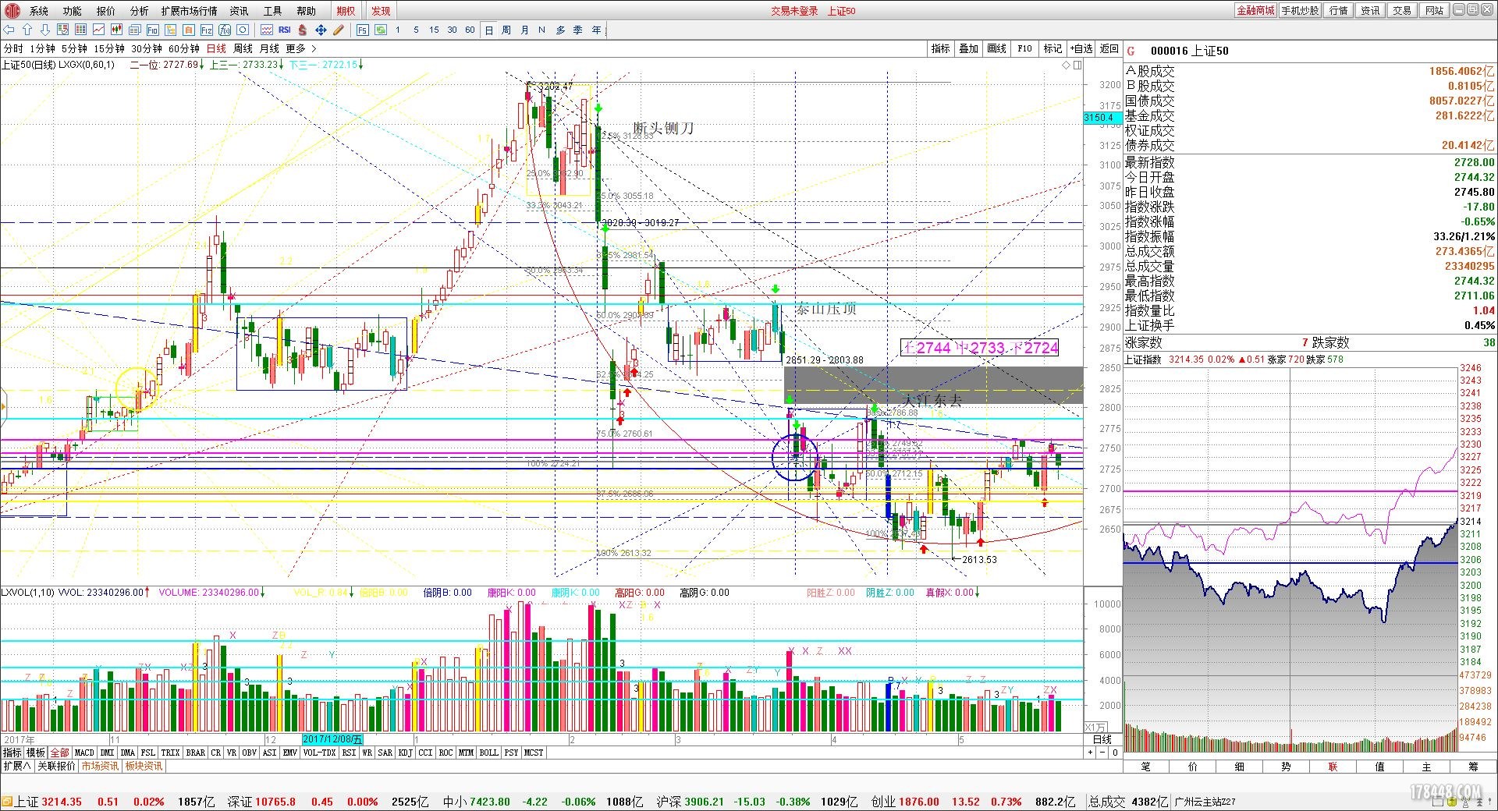Click the 发现 discover button
Image resolution: width=1498 pixels, height=811 pixels.
pos(381,11)
